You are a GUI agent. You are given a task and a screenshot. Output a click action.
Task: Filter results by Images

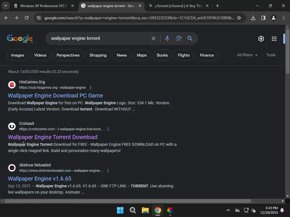click(x=17, y=55)
